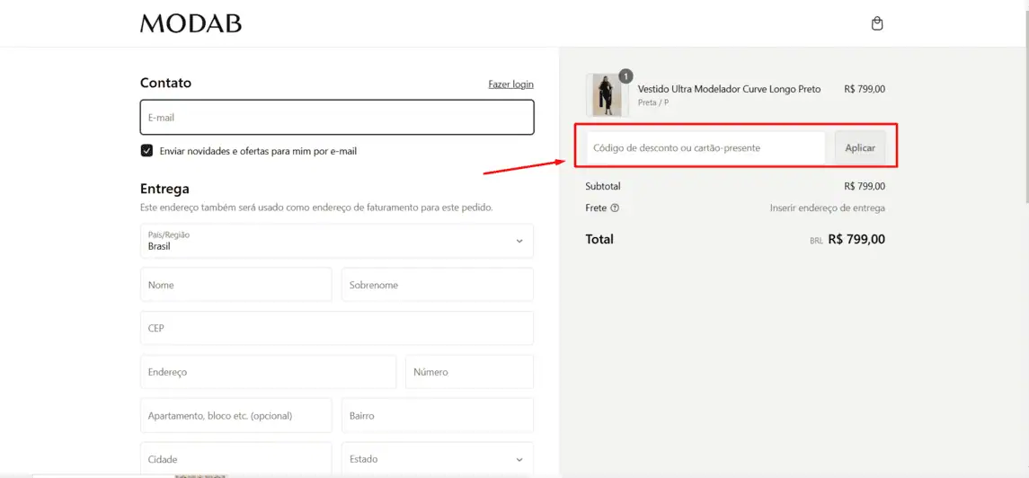Focus the Sobrenome field
The image size is (1029, 478).
coord(438,285)
